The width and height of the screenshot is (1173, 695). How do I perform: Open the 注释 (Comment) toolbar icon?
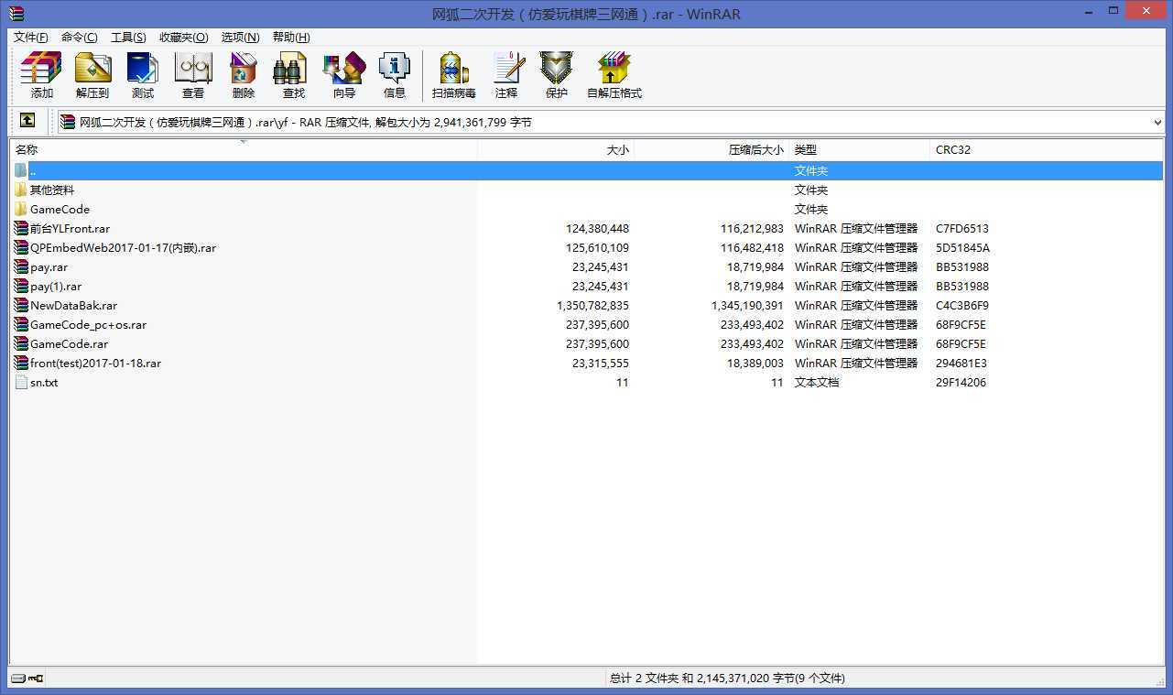(506, 75)
